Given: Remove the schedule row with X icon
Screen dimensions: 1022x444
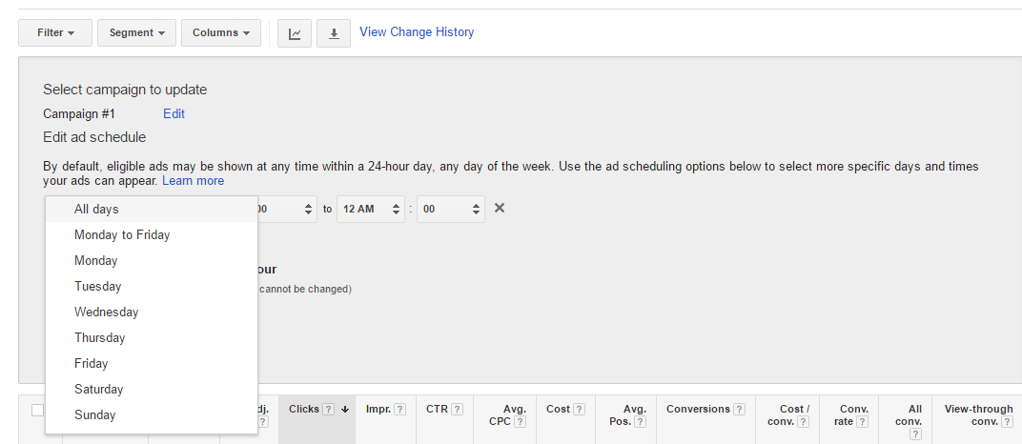Looking at the screenshot, I should click(x=500, y=209).
